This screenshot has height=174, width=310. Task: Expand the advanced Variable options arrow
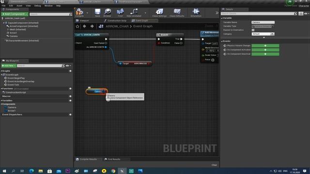(264, 38)
